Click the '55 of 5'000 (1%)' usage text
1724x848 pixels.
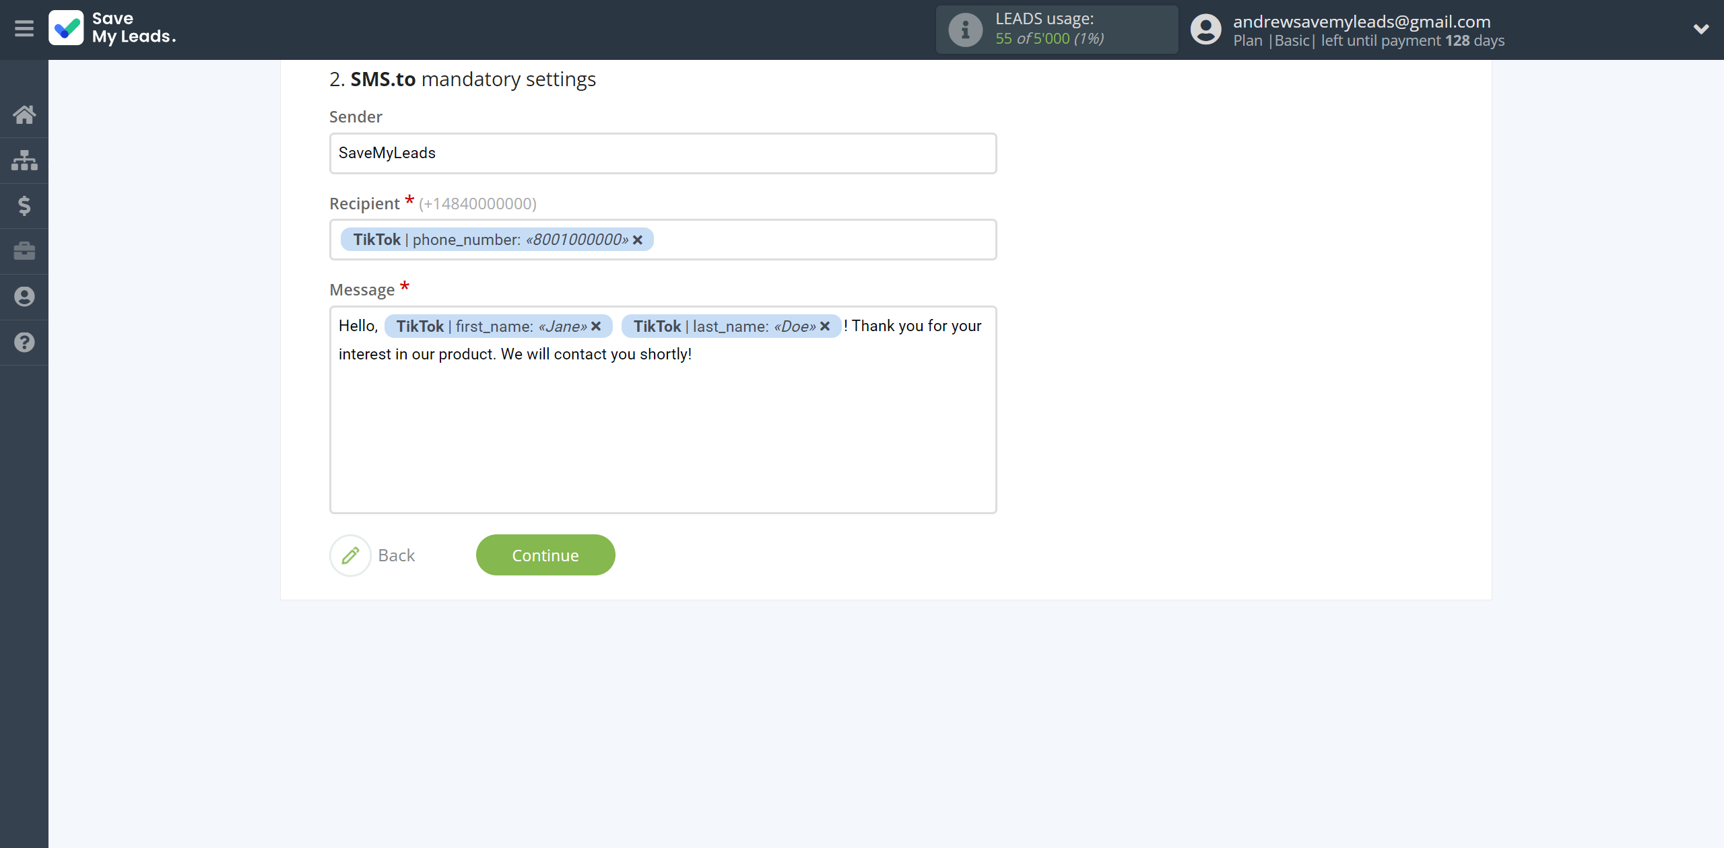(x=1049, y=39)
